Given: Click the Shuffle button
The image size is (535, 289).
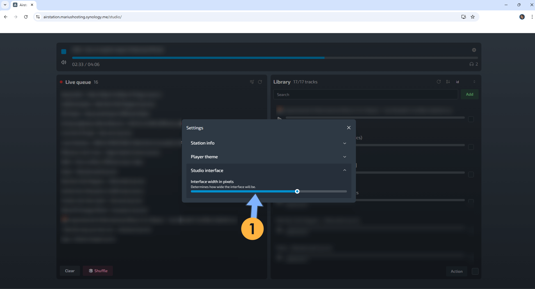Looking at the screenshot, I should pyautogui.click(x=98, y=270).
